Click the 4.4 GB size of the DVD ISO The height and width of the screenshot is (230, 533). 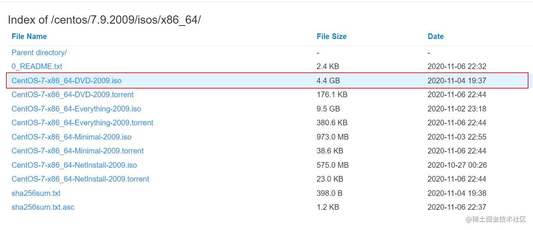328,81
